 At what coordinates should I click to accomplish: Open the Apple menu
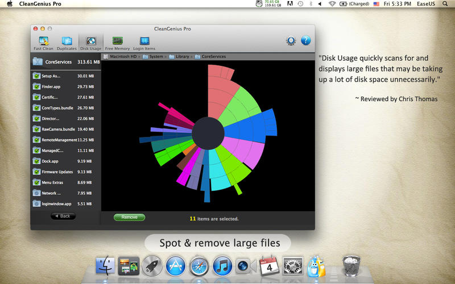pos(10,4)
